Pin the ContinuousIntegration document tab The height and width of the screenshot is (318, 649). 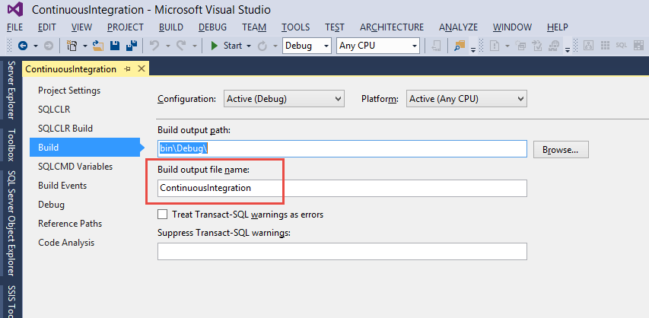coord(128,69)
